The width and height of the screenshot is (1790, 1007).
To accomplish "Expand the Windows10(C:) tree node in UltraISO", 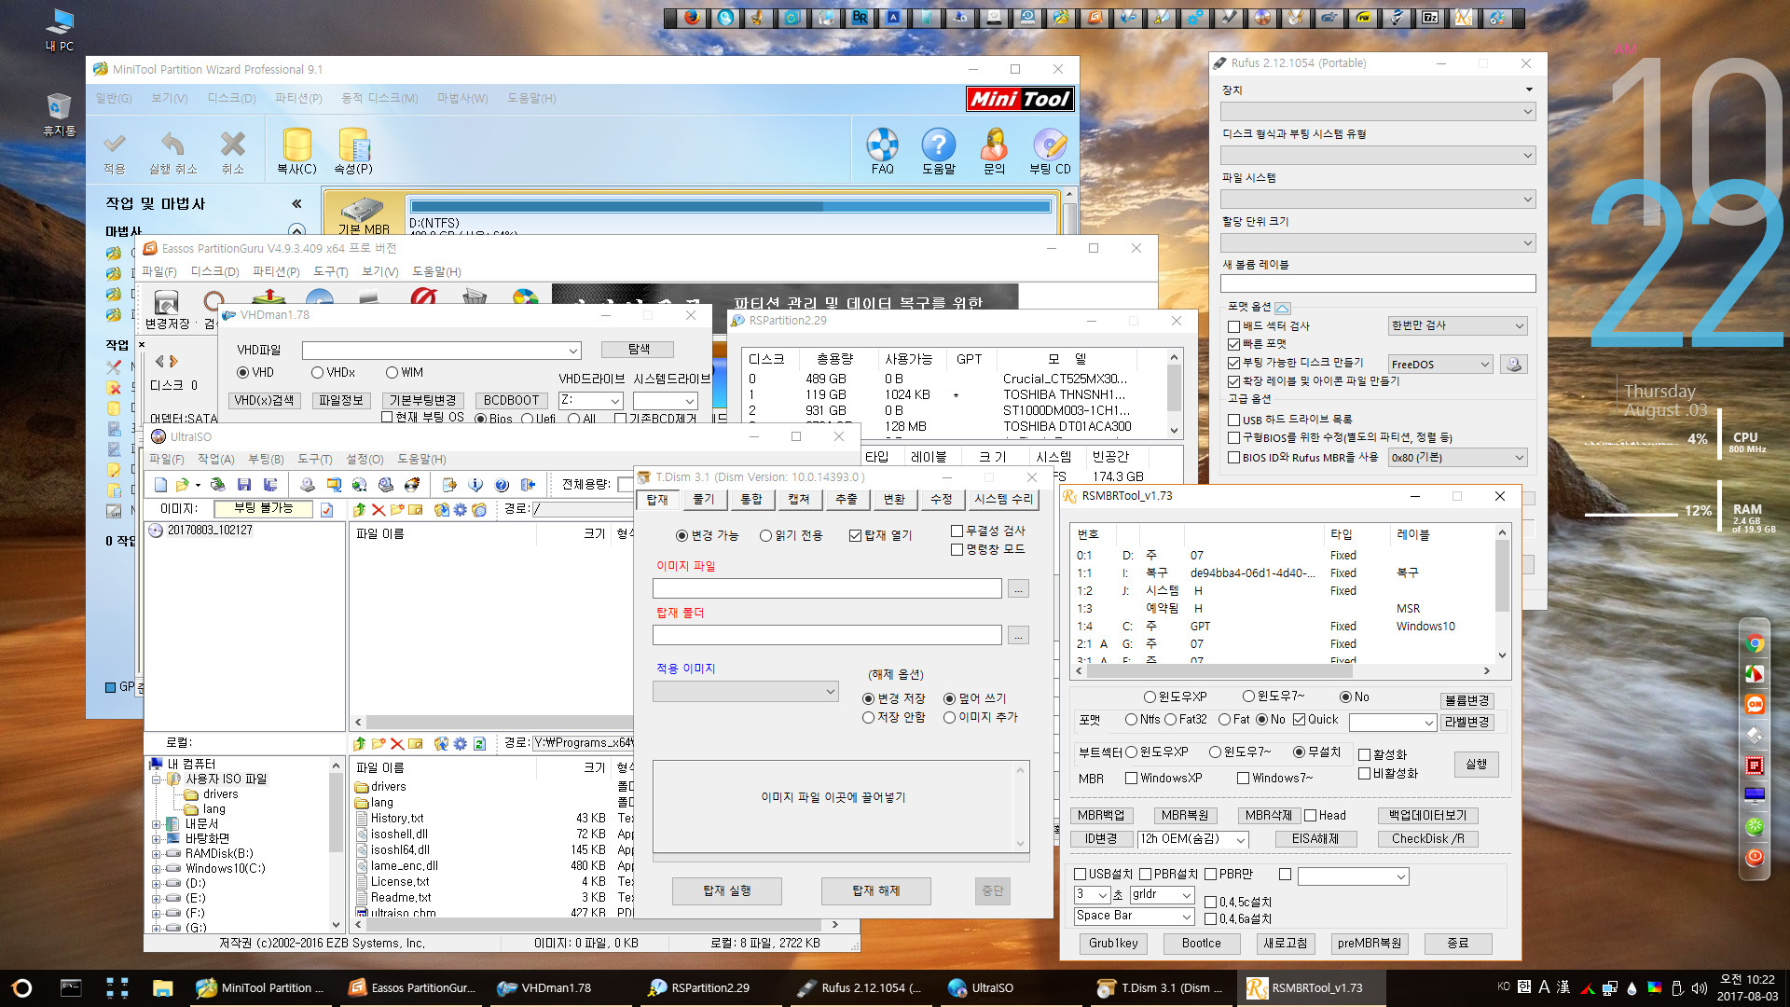I will pyautogui.click(x=157, y=868).
